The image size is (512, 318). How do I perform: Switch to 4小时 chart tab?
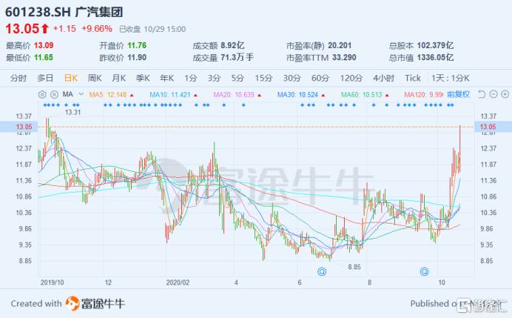[384, 78]
